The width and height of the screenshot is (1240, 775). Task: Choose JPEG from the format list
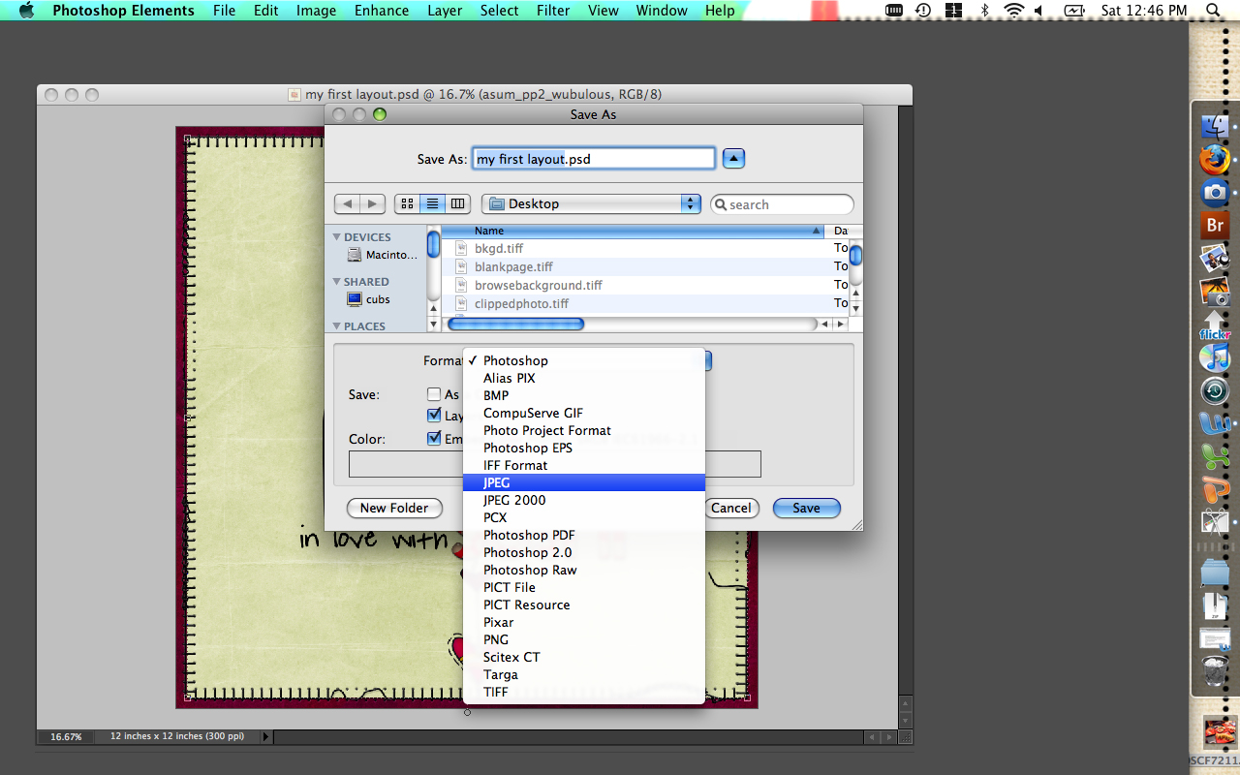tap(497, 482)
